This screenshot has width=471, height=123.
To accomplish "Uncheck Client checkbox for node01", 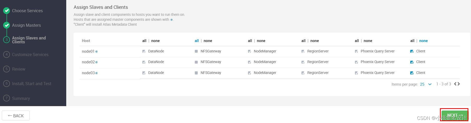I will (x=412, y=51).
